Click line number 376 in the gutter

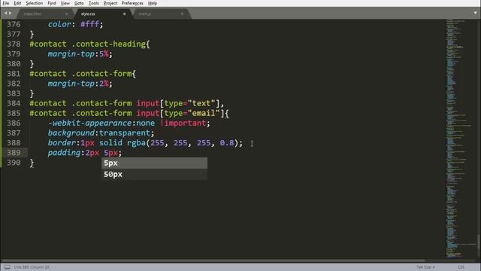pyautogui.click(x=14, y=24)
